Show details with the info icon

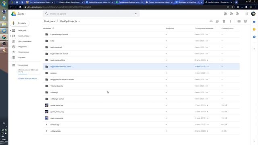point(246,21)
